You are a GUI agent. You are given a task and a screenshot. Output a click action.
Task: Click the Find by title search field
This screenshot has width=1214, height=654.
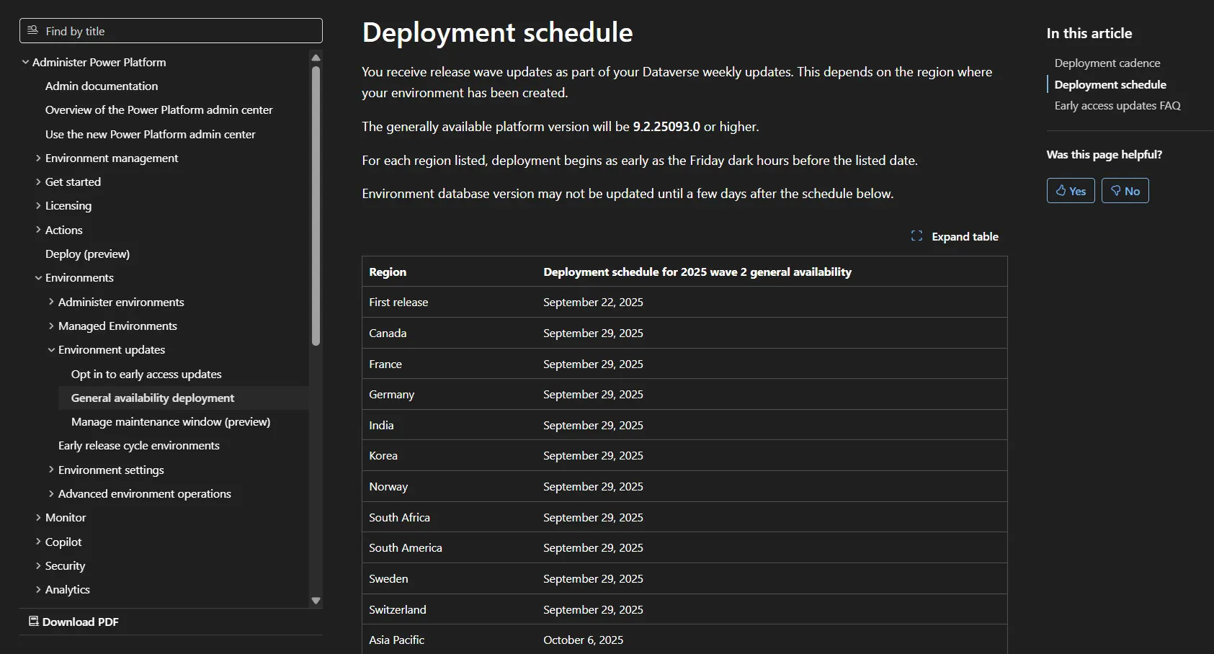pyautogui.click(x=180, y=31)
